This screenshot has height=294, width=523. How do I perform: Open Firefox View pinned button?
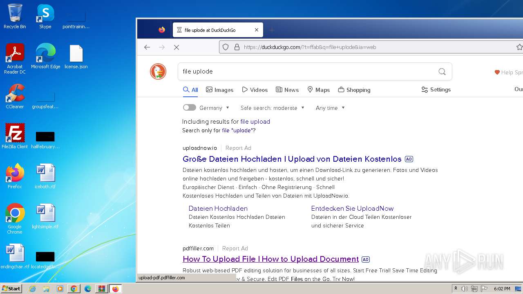tap(162, 30)
